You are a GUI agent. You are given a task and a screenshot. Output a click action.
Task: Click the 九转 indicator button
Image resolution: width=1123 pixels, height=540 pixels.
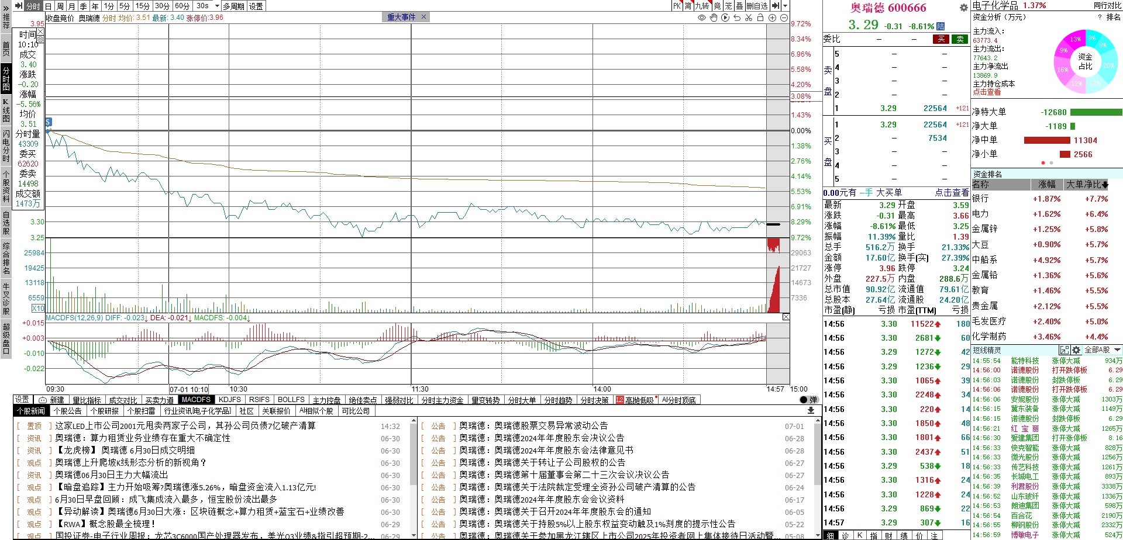click(x=702, y=6)
